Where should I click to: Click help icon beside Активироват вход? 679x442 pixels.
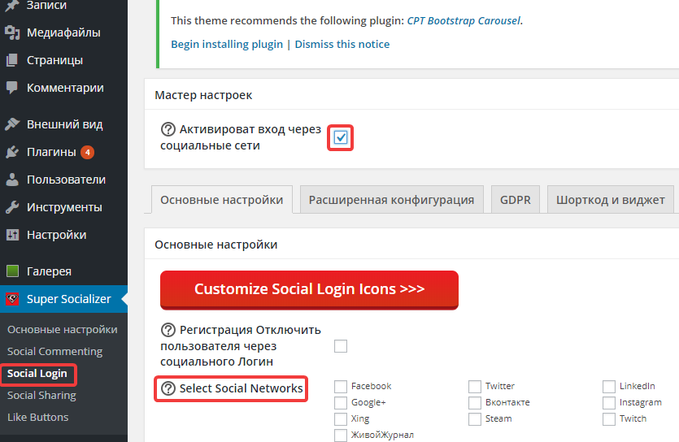(x=168, y=129)
